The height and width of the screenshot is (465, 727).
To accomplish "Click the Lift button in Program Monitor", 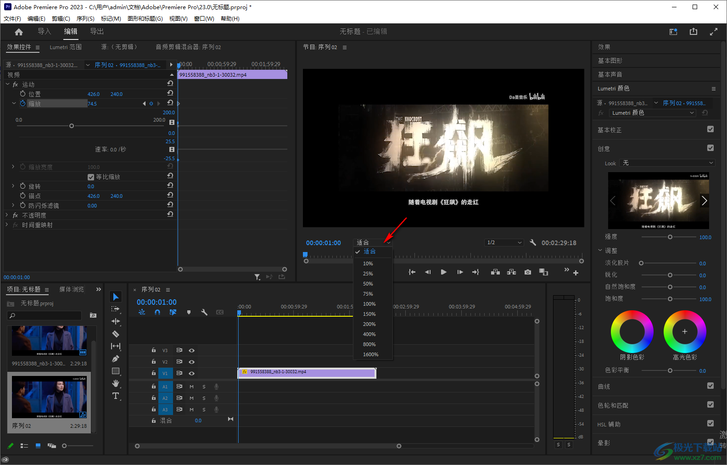I will coord(495,272).
